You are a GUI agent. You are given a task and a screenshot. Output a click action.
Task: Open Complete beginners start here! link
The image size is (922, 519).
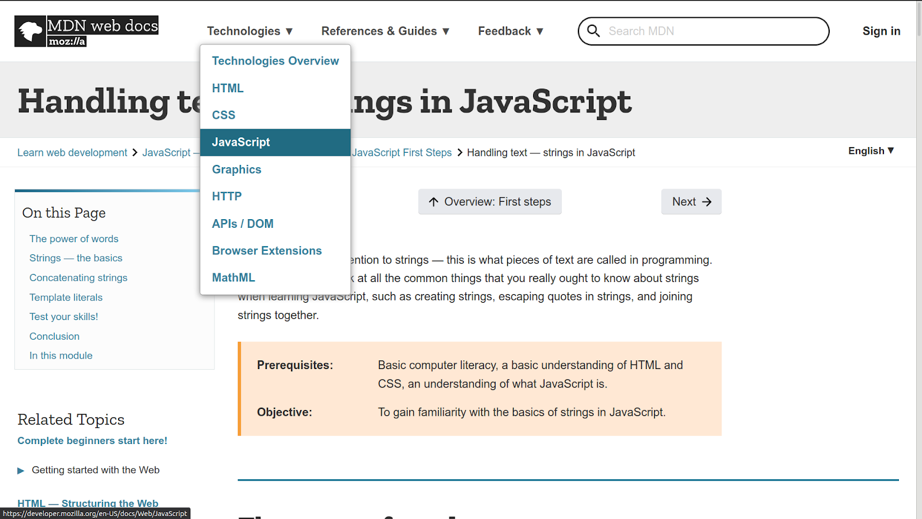click(92, 440)
